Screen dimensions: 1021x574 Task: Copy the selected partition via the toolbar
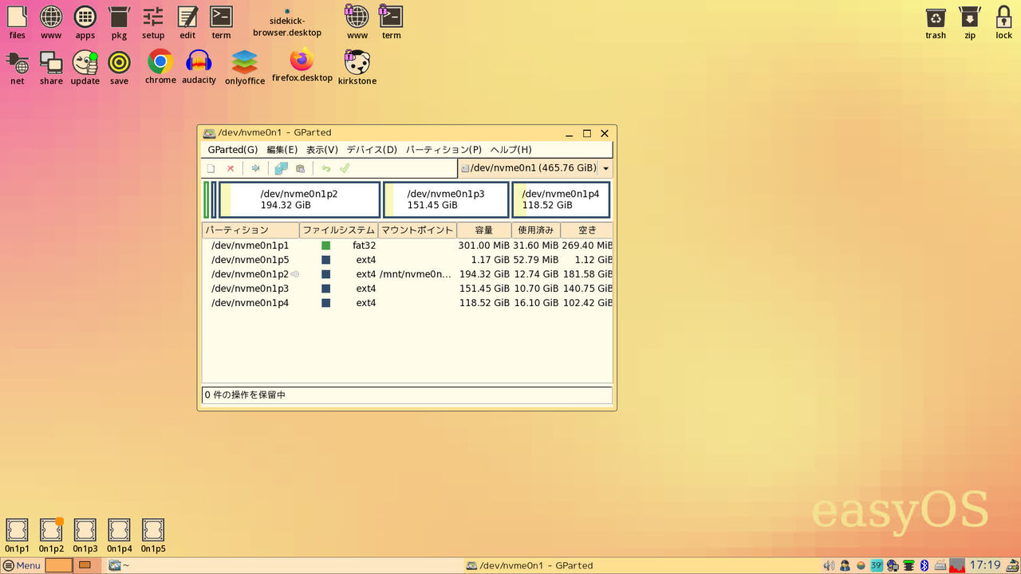(x=281, y=168)
